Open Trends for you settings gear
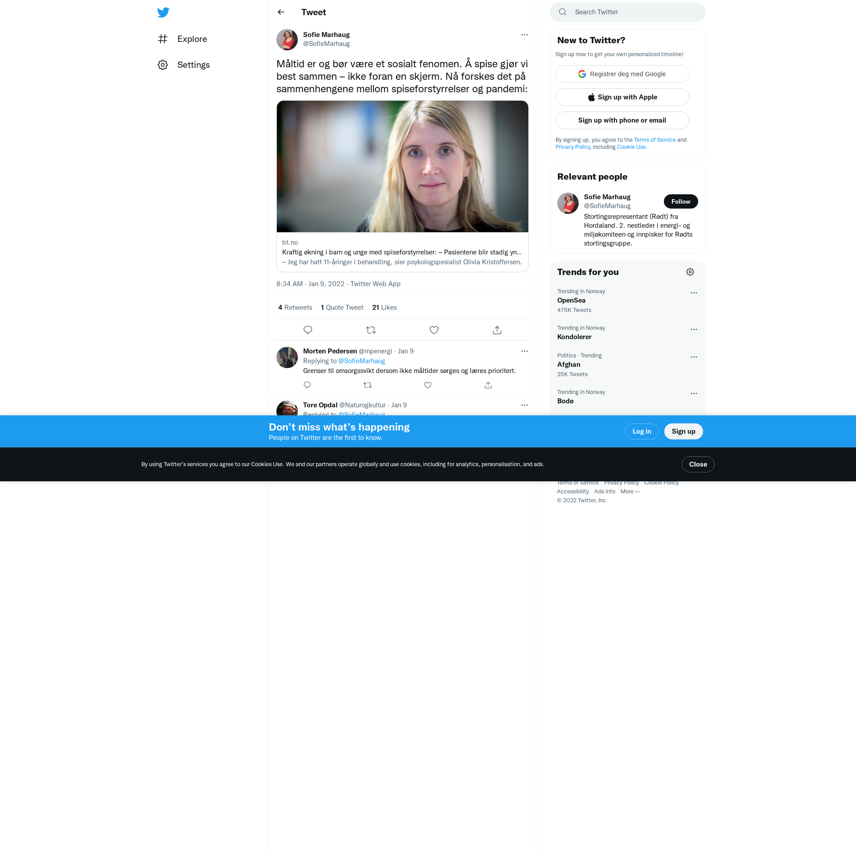 click(690, 272)
